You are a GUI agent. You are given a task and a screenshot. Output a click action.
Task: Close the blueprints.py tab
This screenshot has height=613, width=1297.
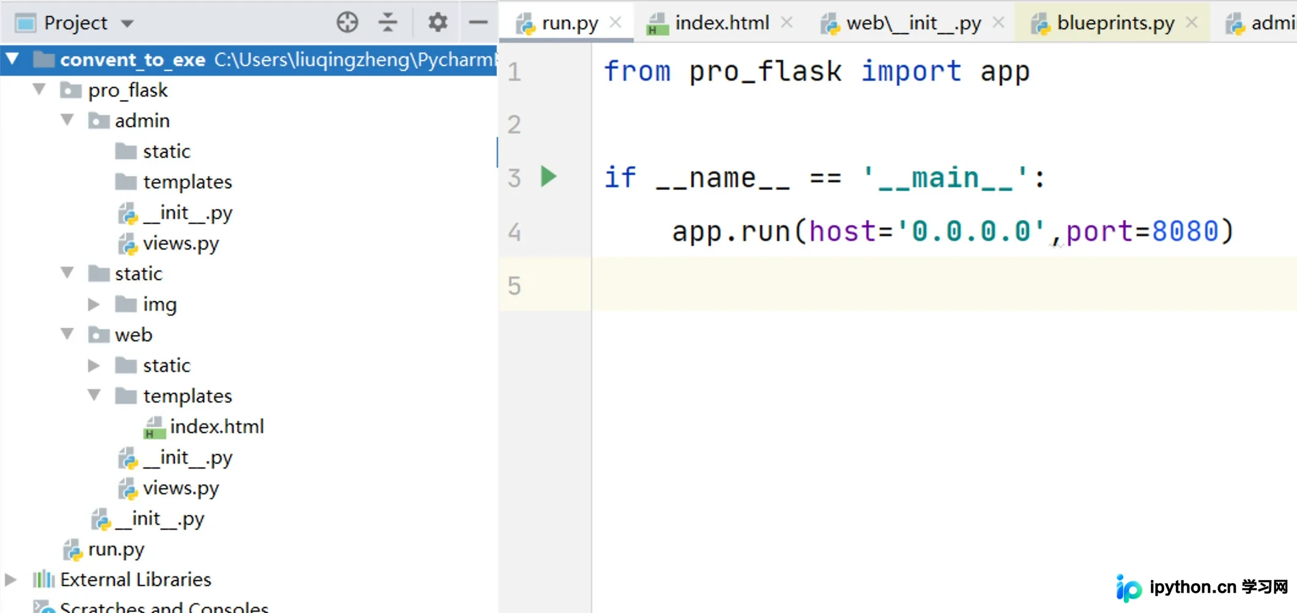(1191, 23)
